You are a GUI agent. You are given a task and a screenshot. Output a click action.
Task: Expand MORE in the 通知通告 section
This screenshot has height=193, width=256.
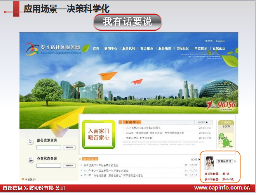pyautogui.click(x=195, y=159)
